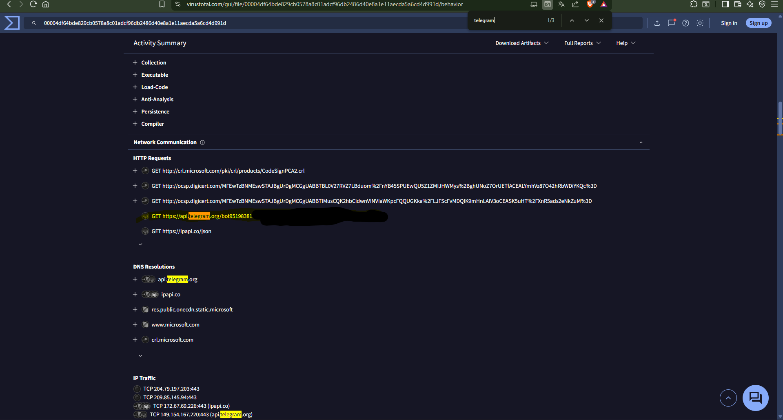Expand the Persistence activity section
The width and height of the screenshot is (783, 420).
(x=135, y=111)
